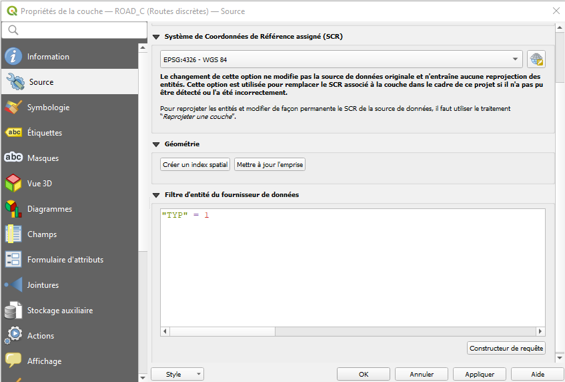Collapse the Système de Coordonnées de Référence section
Screen dimensions: 565x382
[157, 37]
